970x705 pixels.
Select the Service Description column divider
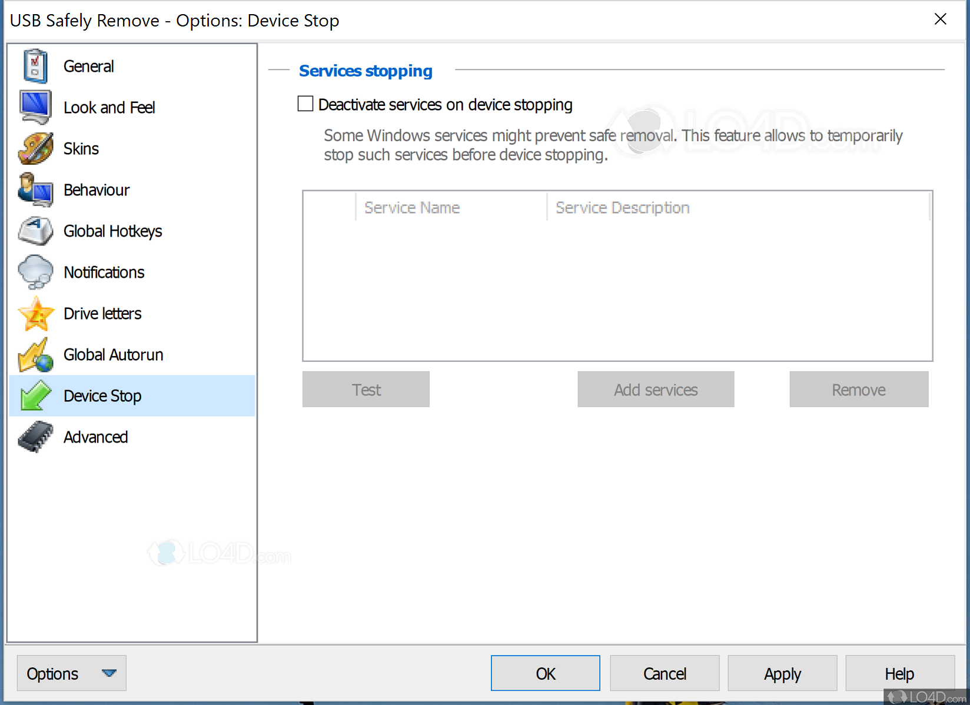pos(546,207)
